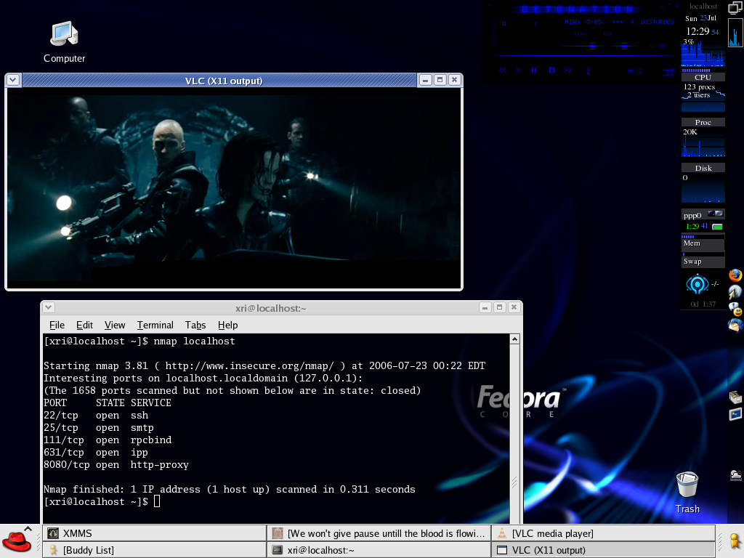Click the taskbar pager arrow above red hat

pyautogui.click(x=28, y=529)
